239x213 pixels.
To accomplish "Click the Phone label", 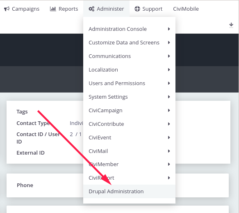I will (25, 185).
